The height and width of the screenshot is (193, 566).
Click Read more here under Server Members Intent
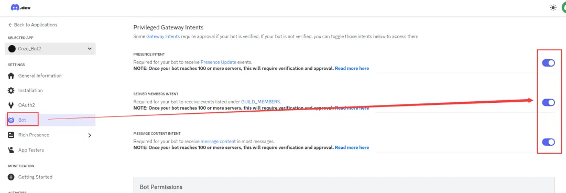(352, 108)
